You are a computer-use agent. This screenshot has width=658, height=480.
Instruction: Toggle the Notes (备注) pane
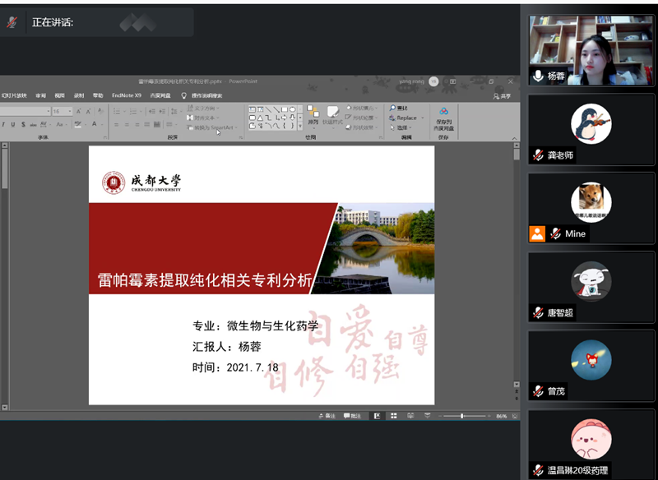coord(327,416)
